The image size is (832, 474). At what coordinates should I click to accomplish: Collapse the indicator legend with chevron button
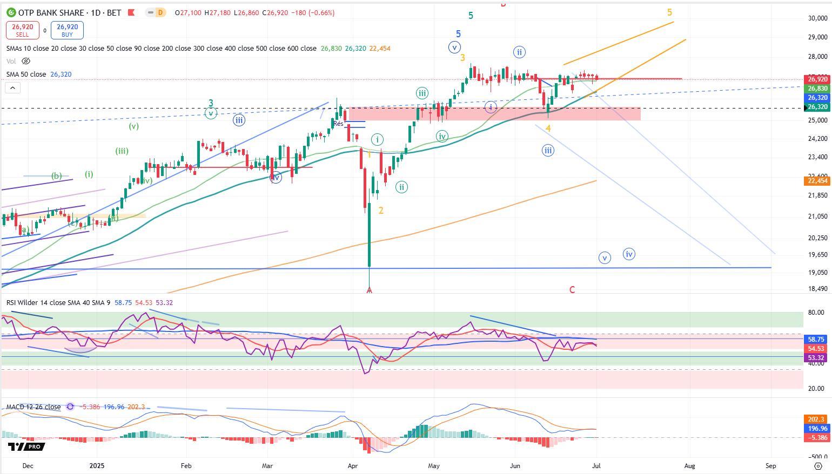12,87
